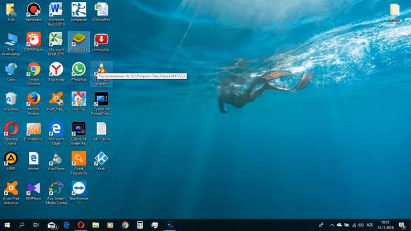The image size is (411, 231).
Task: Launch Kodi from the desktop
Action: [101, 161]
